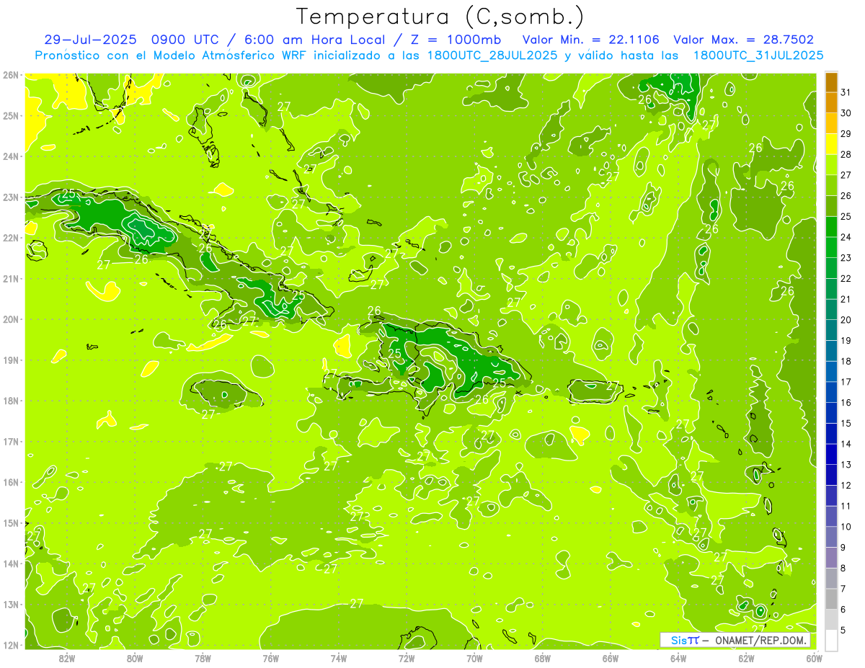
Task: Click the '66W' longitude axis label
Action: (611, 658)
